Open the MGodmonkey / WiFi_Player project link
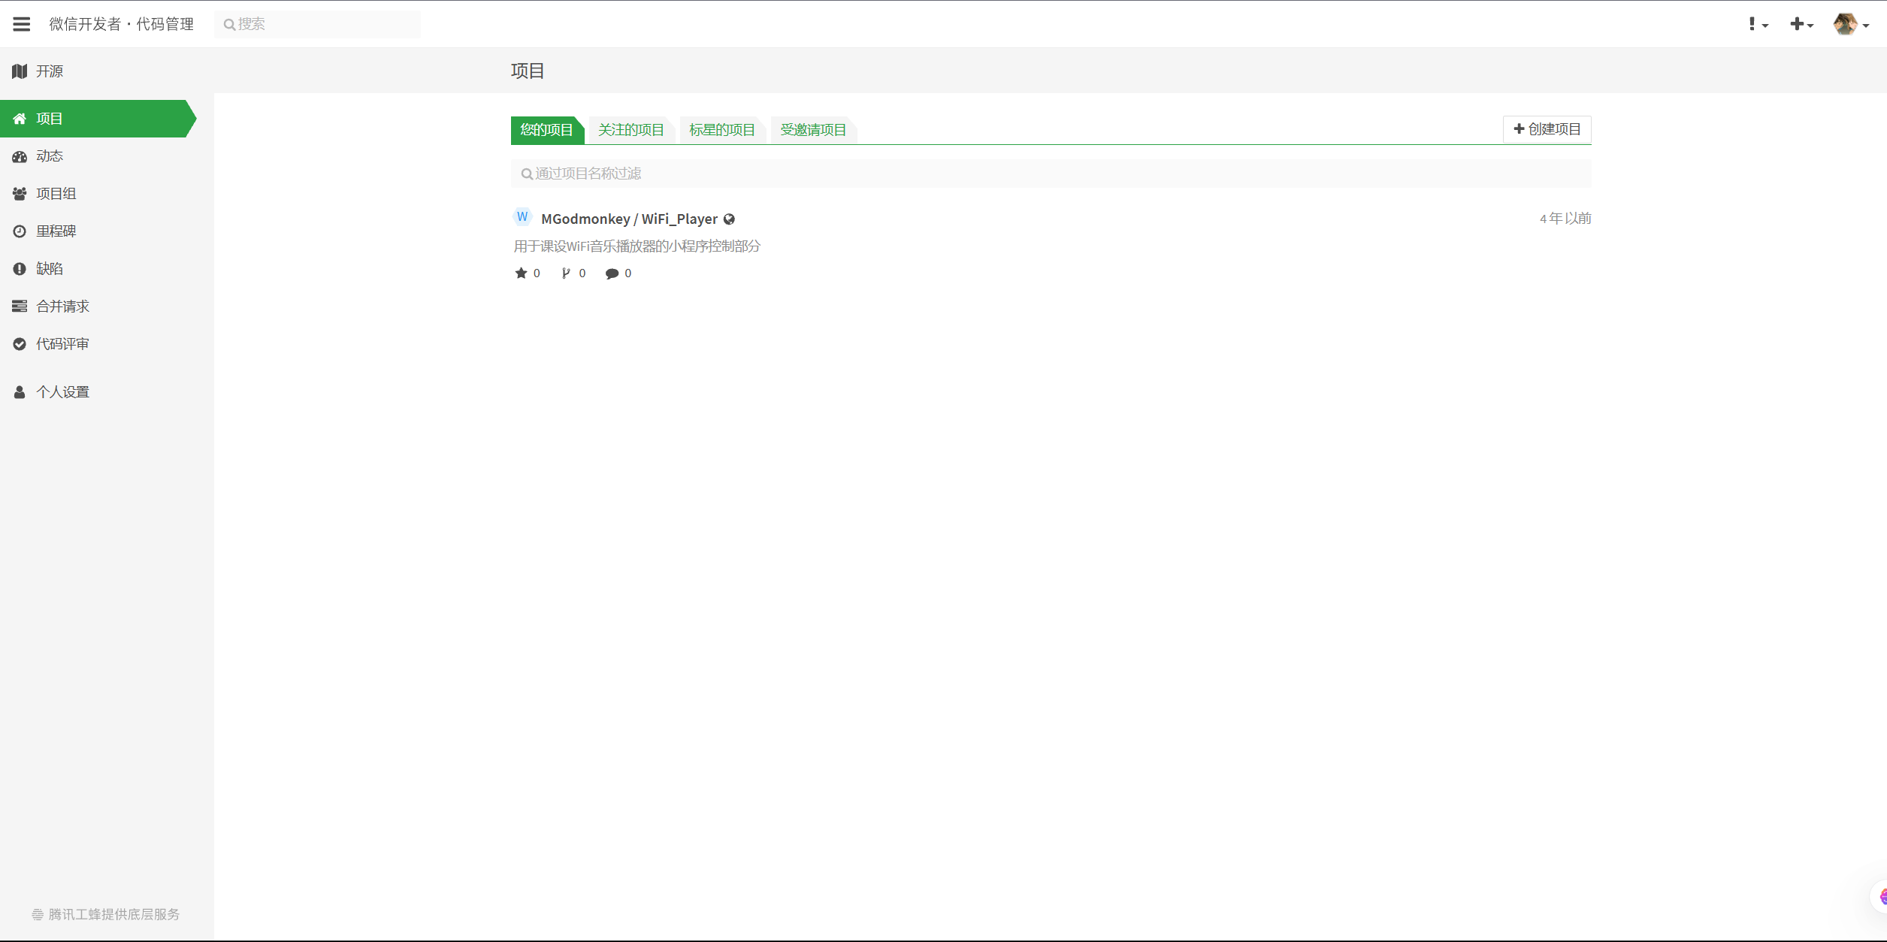Screen dimensions: 1887x942 pos(629,219)
